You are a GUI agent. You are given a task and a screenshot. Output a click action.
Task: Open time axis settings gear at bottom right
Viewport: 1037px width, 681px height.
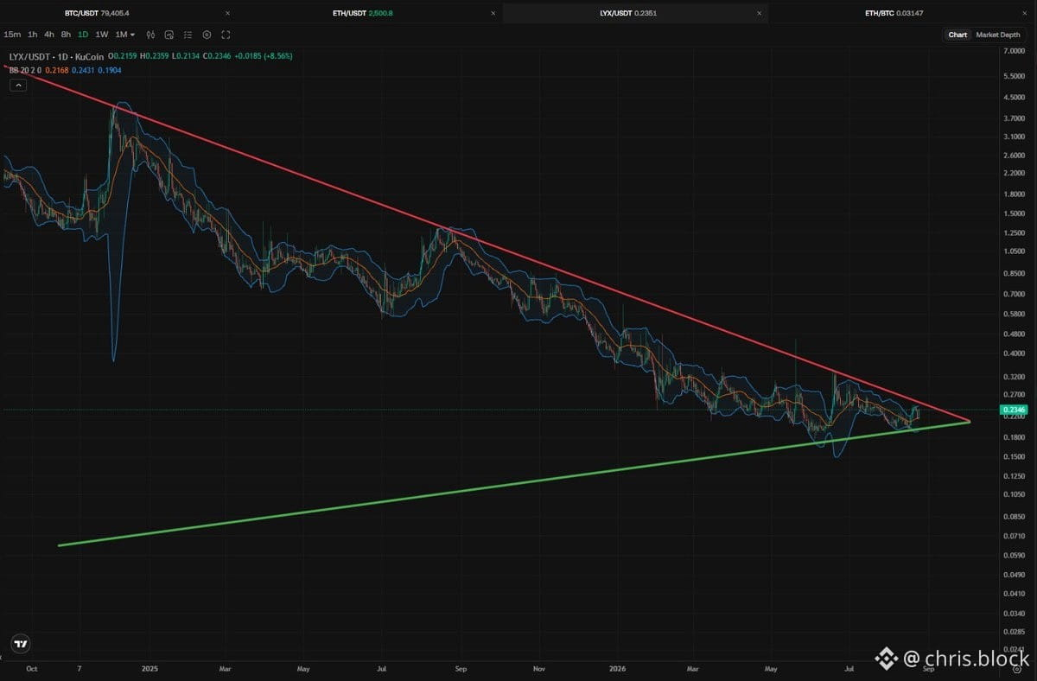click(x=1016, y=669)
